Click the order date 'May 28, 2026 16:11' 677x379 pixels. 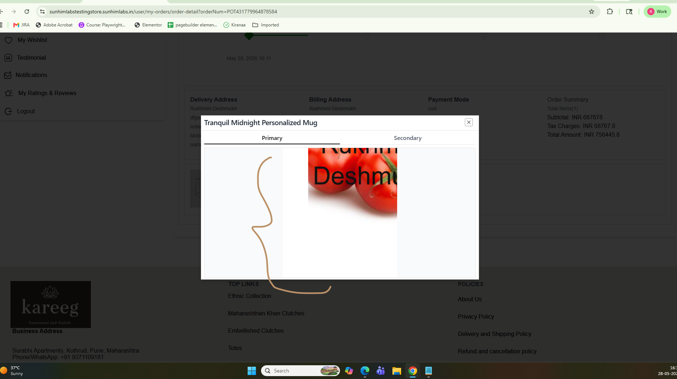pyautogui.click(x=249, y=58)
